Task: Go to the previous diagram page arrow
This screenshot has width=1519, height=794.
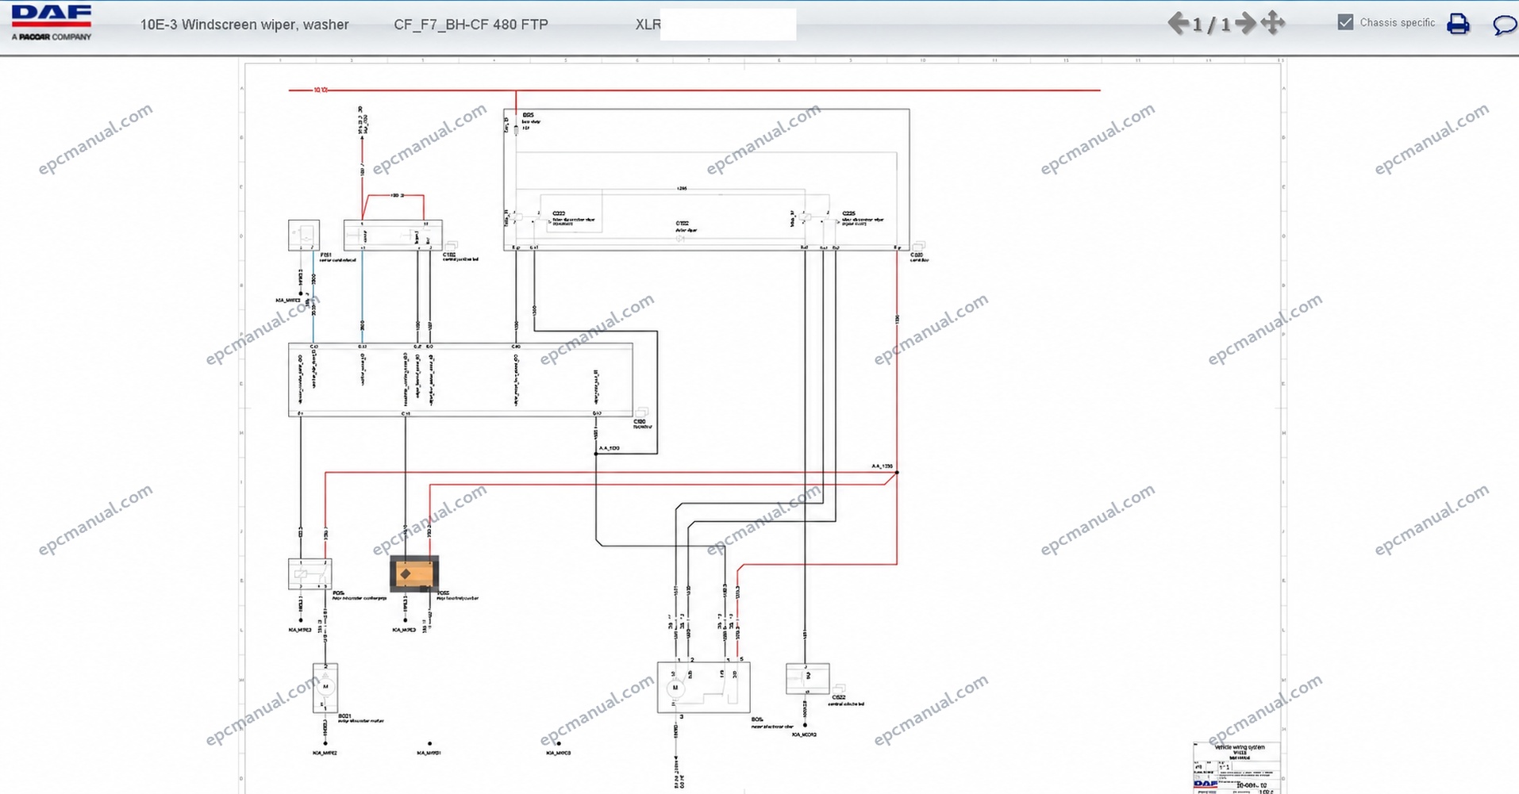Action: [x=1178, y=23]
